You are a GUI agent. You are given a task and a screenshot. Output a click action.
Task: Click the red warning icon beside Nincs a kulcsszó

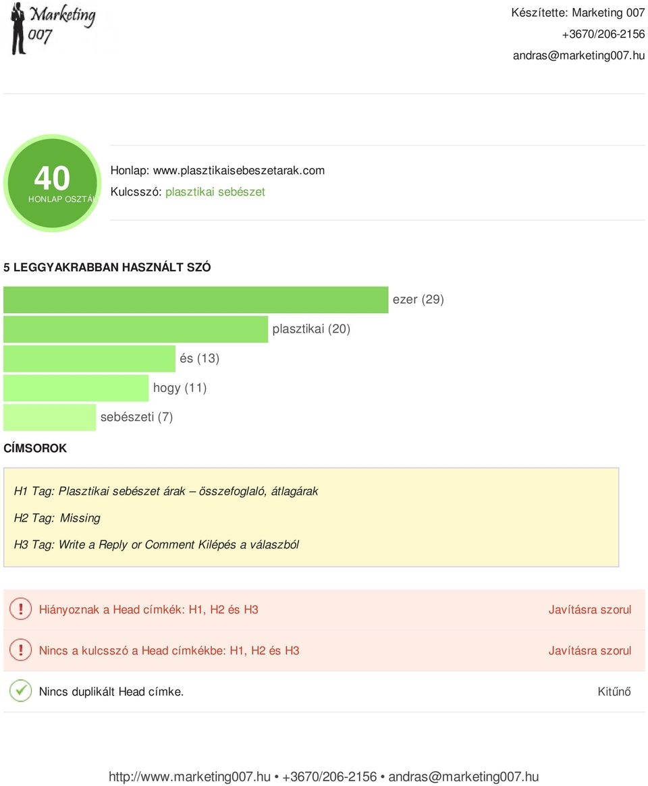click(x=20, y=650)
